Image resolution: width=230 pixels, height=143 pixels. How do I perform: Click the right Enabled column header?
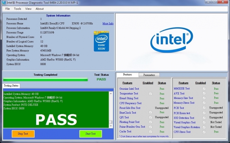(201, 83)
